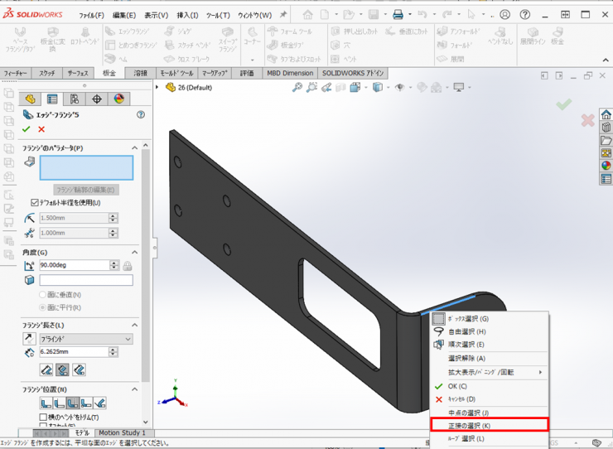Open the ブラインド length type dropdown
613x449 pixels.
[x=86, y=339]
